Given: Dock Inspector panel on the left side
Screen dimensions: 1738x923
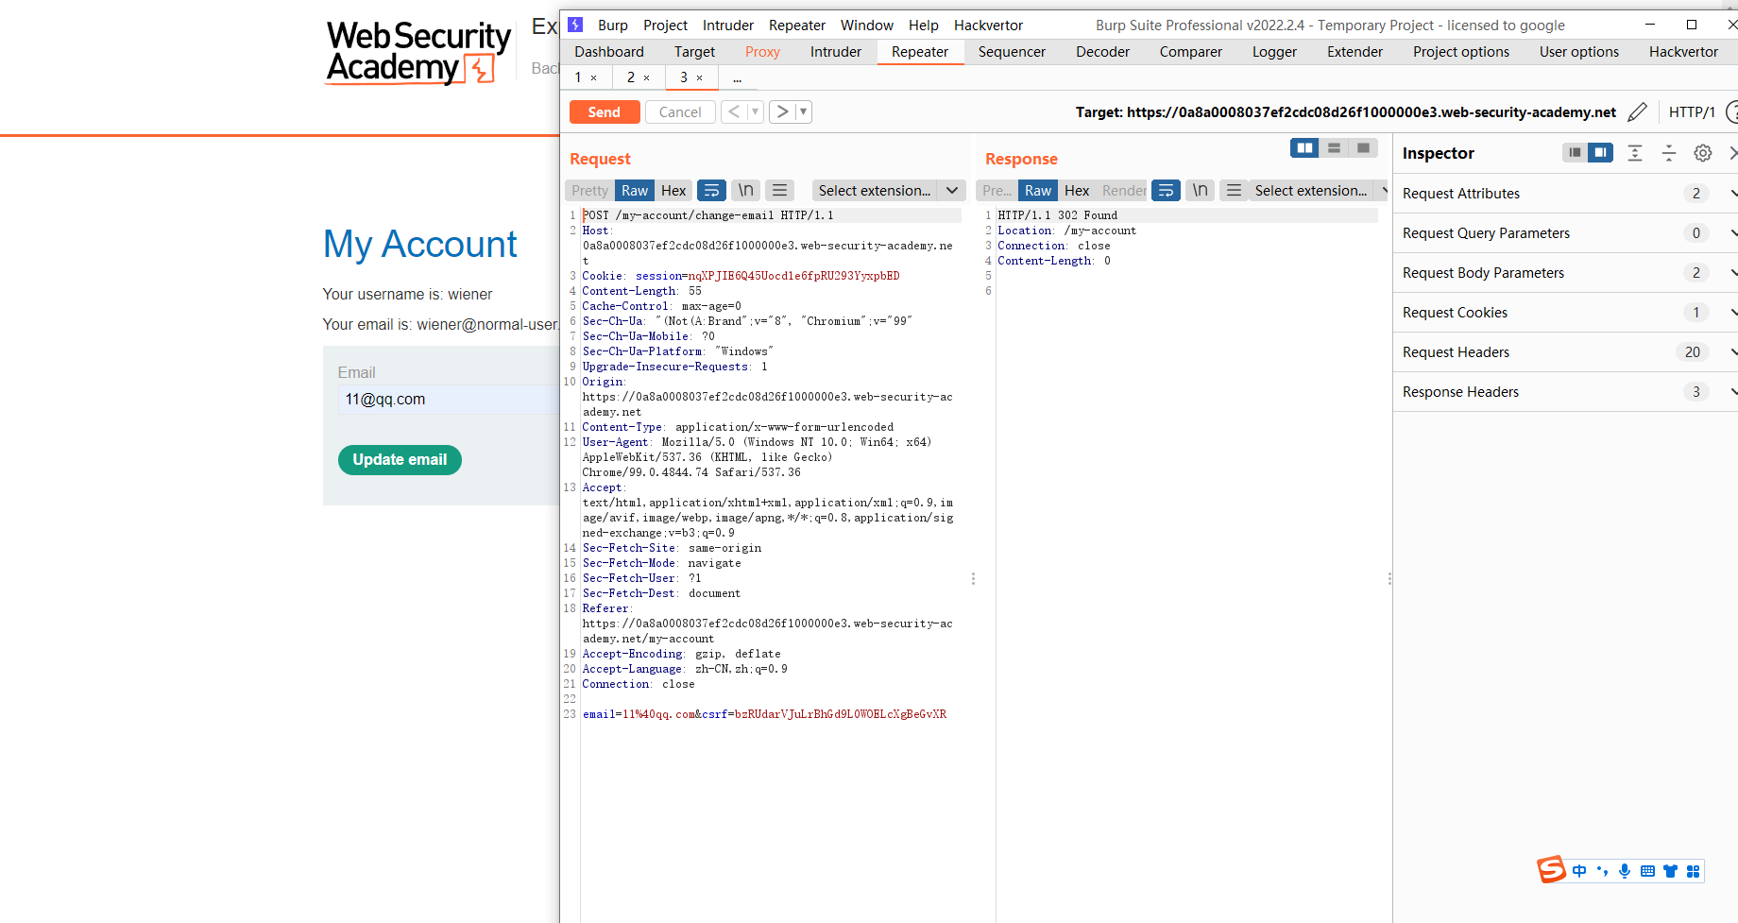Looking at the screenshot, I should pyautogui.click(x=1575, y=152).
